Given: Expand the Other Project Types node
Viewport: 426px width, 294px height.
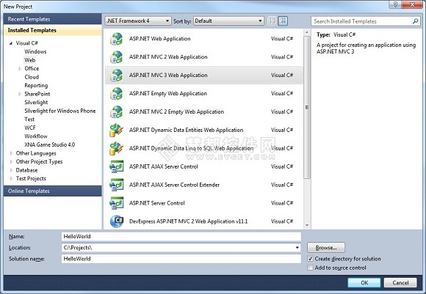Looking at the screenshot, I should 11,161.
